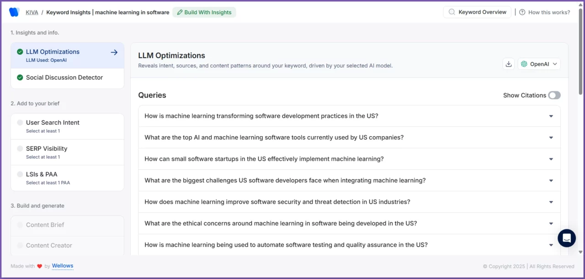The height and width of the screenshot is (279, 585).
Task: Click the OpenAI logo inside the model selector
Action: [x=524, y=64]
